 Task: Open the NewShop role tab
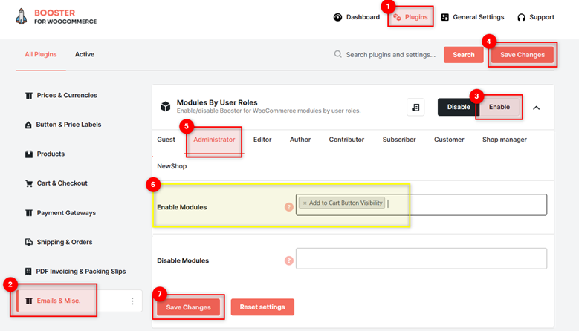tap(172, 166)
